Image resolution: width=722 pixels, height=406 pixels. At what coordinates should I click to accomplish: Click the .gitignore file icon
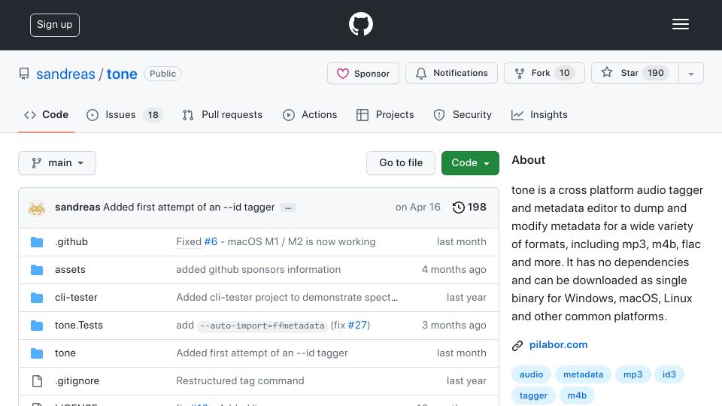[37, 381]
